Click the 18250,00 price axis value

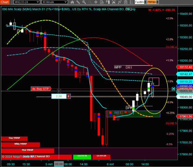[186, 49]
